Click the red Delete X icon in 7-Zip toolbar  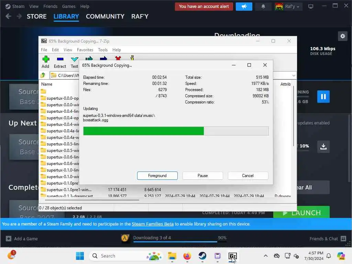(x=118, y=58)
